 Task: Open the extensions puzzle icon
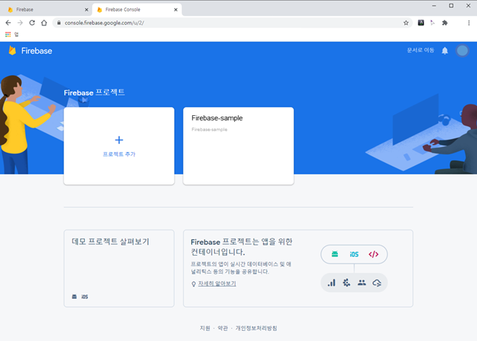click(445, 22)
